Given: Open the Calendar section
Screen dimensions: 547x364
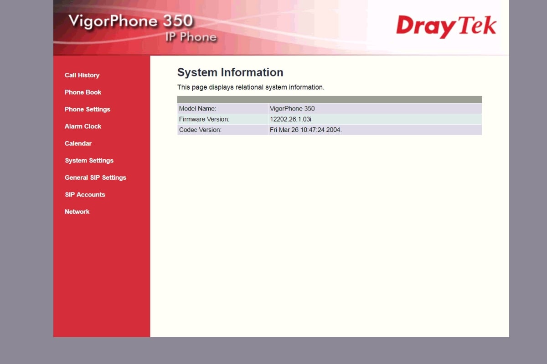Looking at the screenshot, I should coord(78,143).
